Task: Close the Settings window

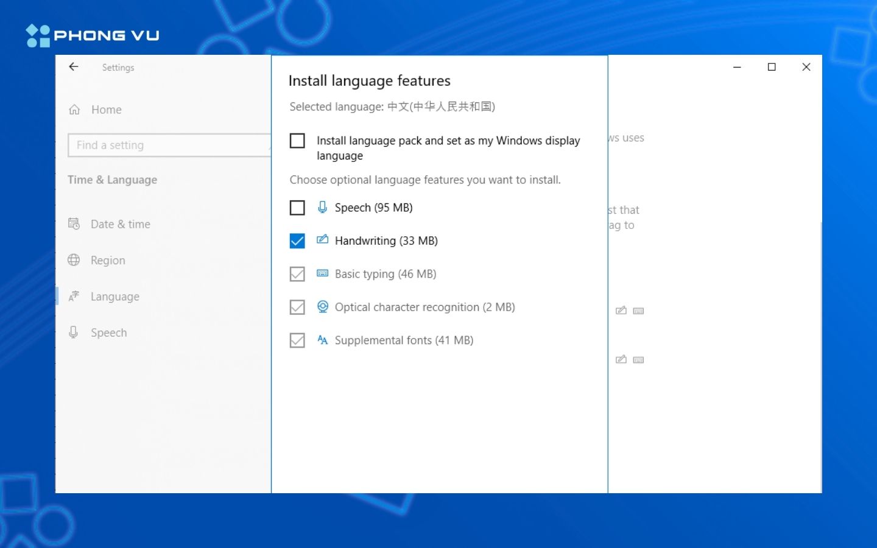Action: pos(806,67)
